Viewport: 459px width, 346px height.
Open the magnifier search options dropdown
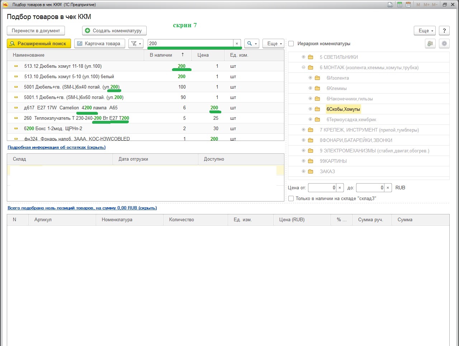tap(252, 43)
